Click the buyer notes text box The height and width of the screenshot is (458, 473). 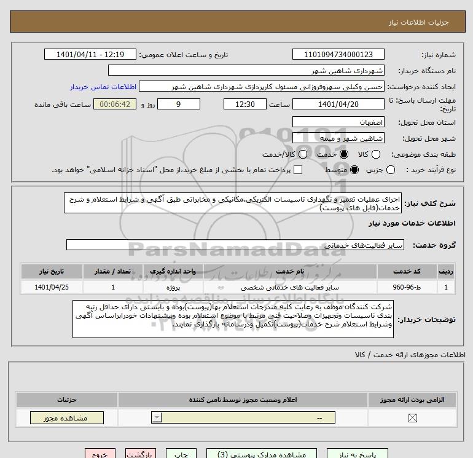233,319
